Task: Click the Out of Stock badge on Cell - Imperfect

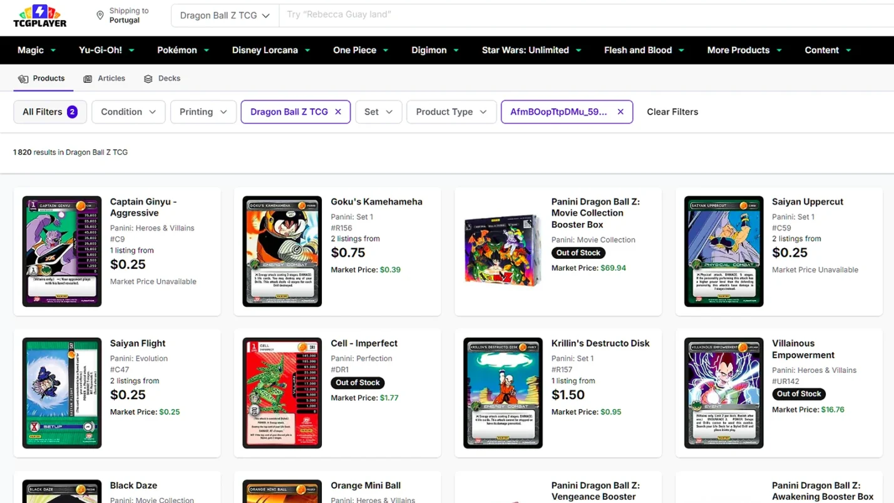Action: click(357, 383)
